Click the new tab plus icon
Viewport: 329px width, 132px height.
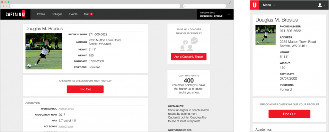pyautogui.click(x=12, y=6)
